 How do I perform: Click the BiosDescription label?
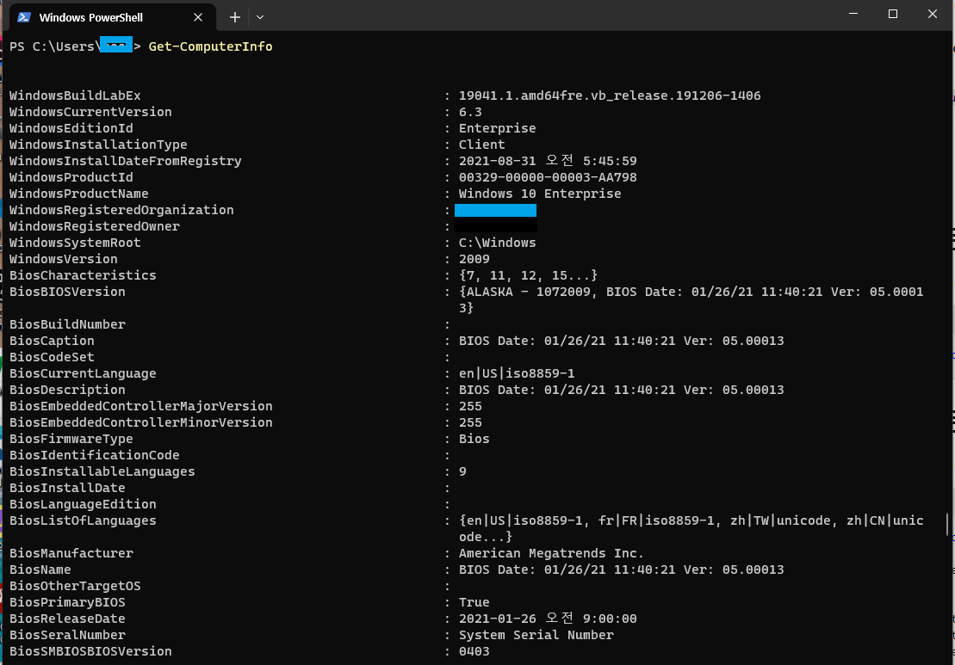click(x=67, y=390)
